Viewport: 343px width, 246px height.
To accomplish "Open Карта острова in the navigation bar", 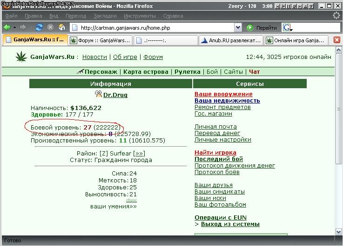I will [146, 72].
